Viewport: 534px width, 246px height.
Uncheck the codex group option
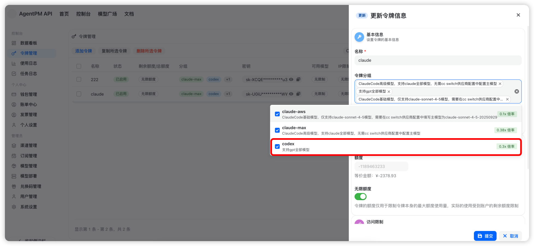(x=277, y=147)
